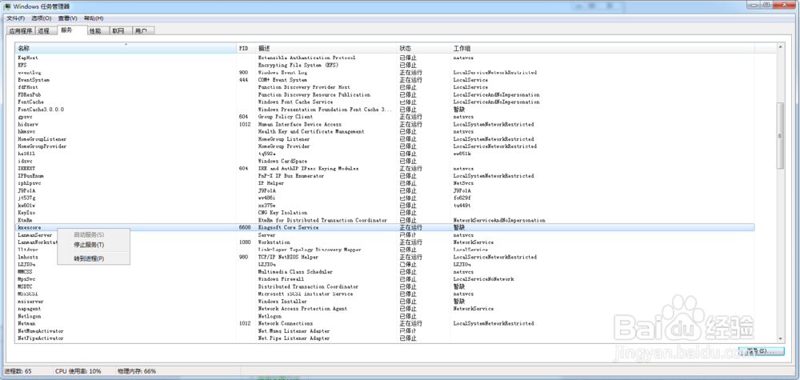This screenshot has height=380, width=800.
Task: Select the msiserver service name
Action: pos(30,302)
